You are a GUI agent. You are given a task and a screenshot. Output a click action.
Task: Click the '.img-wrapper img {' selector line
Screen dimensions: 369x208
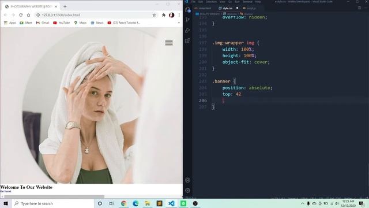(236, 43)
